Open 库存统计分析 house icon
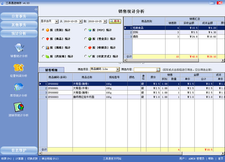The image size is (225, 162). point(19,87)
